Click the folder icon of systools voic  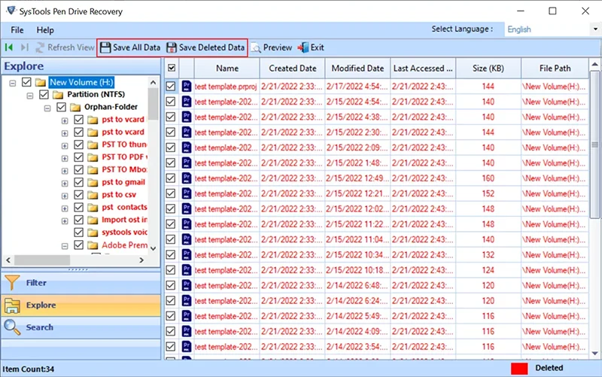click(93, 233)
